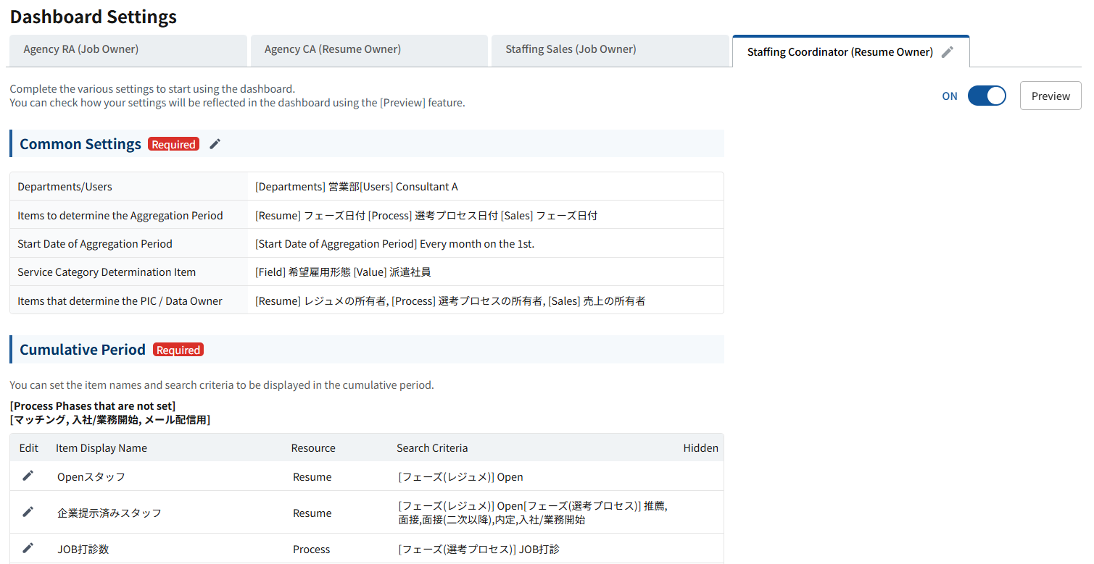This screenshot has width=1094, height=564.
Task: Open the Agency CA (Resume Owner) tab
Action: (x=332, y=49)
